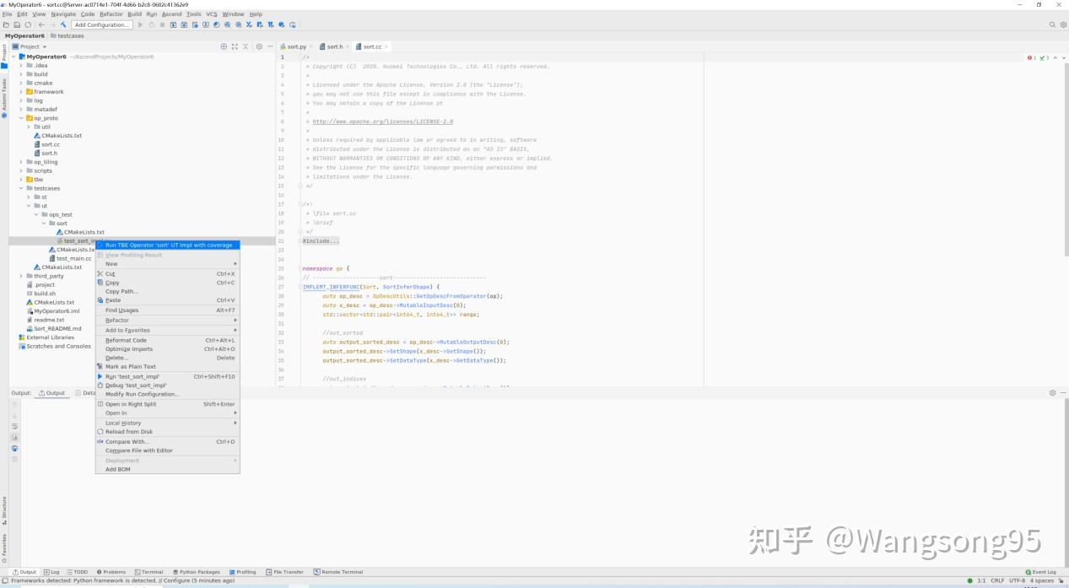This screenshot has height=588, width=1069.
Task: Expand the framework folder
Action: click(21, 92)
